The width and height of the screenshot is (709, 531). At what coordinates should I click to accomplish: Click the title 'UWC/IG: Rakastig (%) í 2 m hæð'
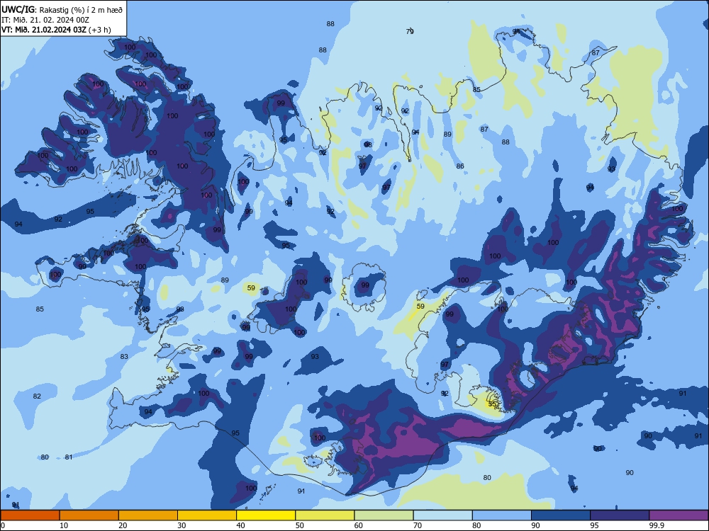tap(62, 8)
